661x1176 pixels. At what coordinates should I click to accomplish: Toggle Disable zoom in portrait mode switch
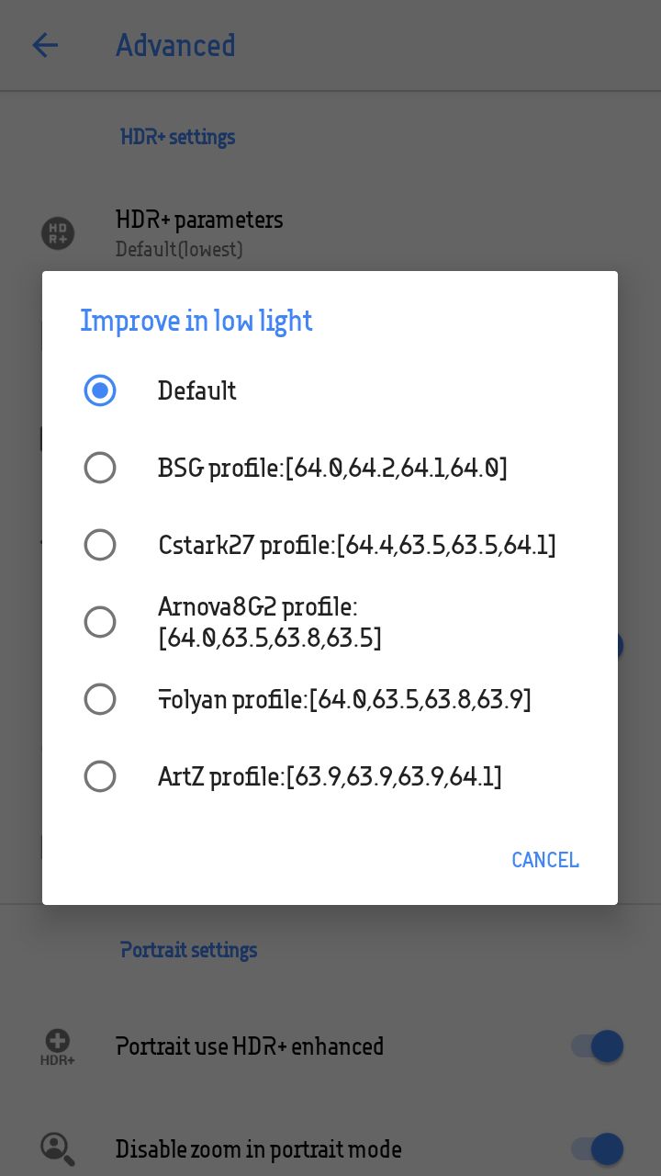tap(598, 1148)
